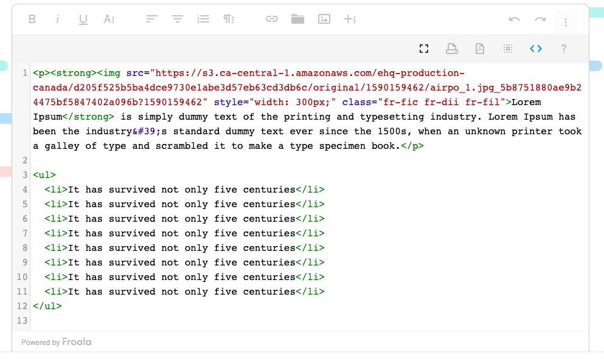Open the kebab overflow menu
The image size is (604, 359).
pos(566,22)
